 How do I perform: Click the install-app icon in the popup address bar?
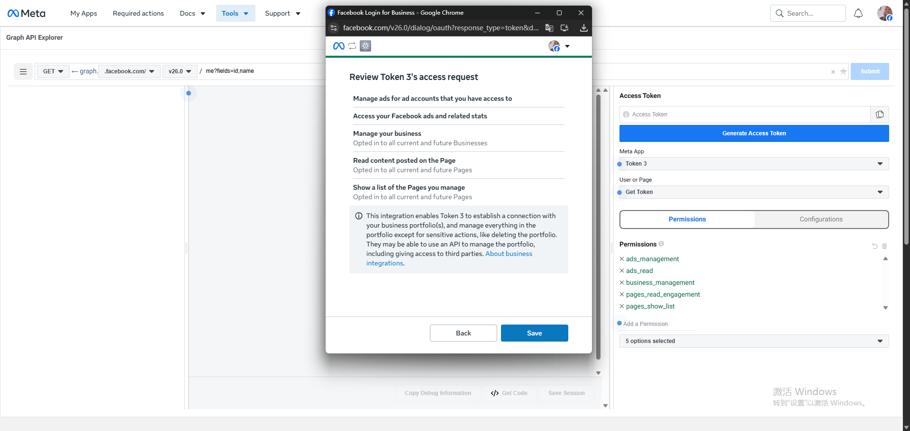coord(564,28)
